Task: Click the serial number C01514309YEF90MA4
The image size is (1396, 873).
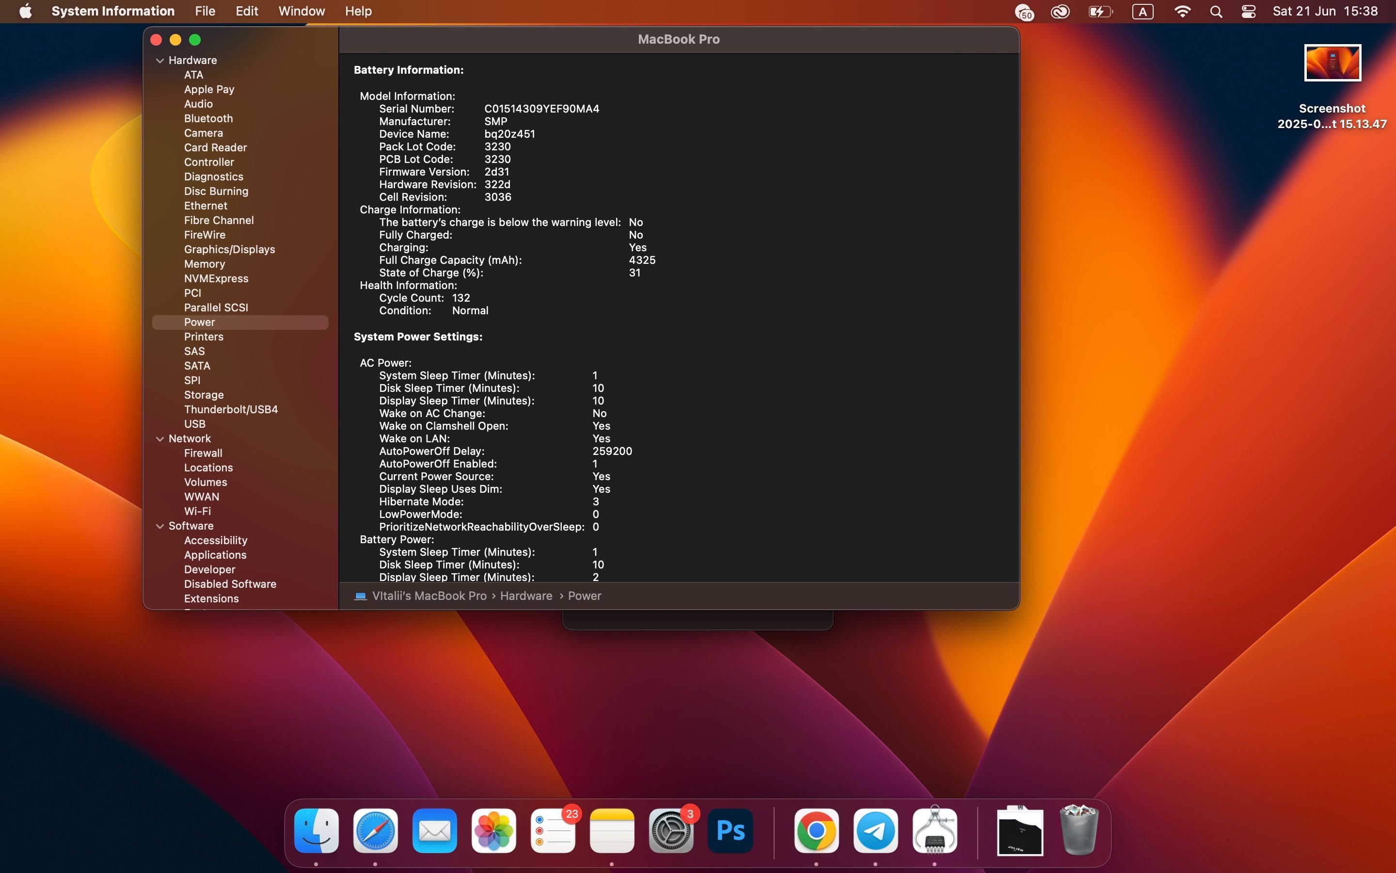Action: click(541, 109)
